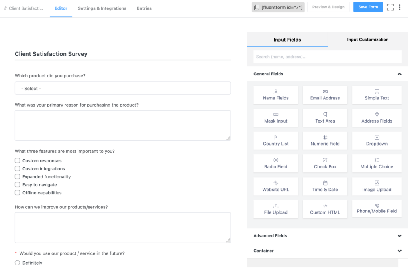Select the Client Satisfaction Survey heading
Viewport: 408px width, 279px height.
point(51,54)
